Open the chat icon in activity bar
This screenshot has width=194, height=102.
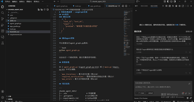[x=3, y=37]
